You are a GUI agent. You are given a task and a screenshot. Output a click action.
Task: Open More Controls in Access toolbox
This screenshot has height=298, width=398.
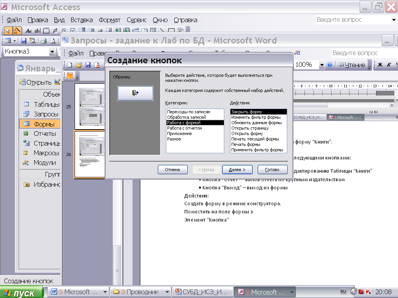(x=180, y=30)
